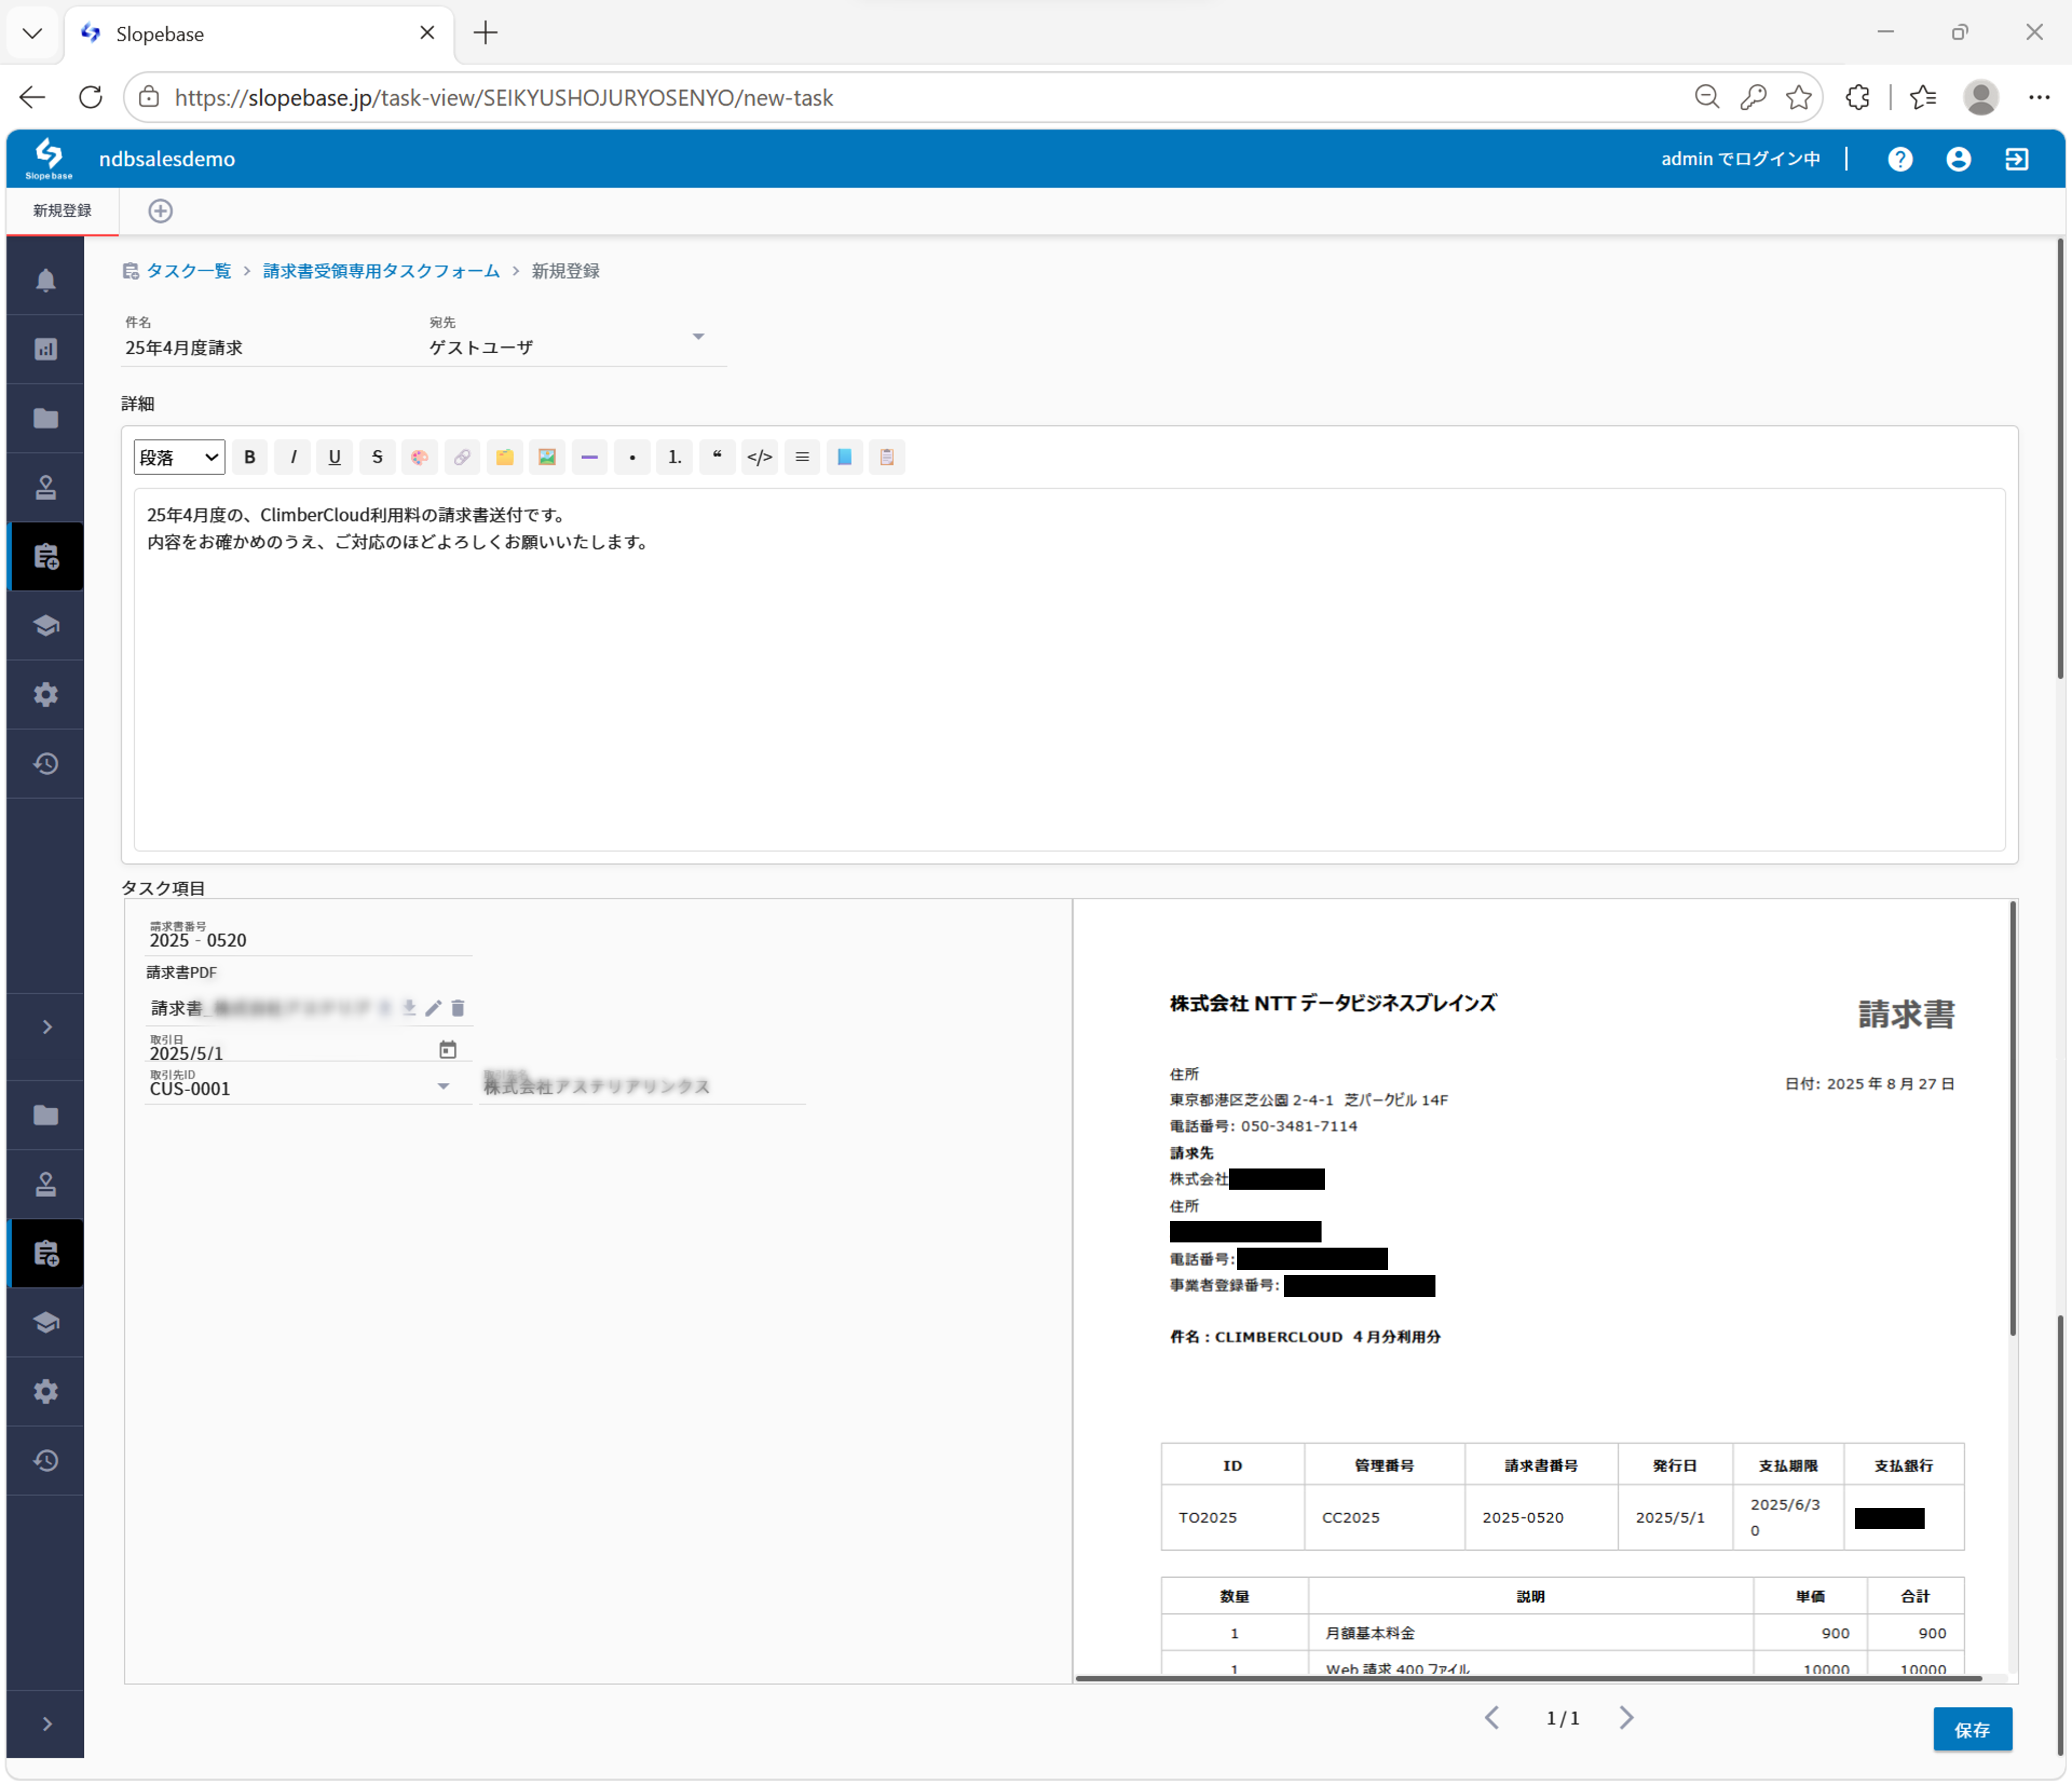This screenshot has width=2072, height=1785.
Task: Apply blockquote formatting with quote icon
Action: coord(717,457)
